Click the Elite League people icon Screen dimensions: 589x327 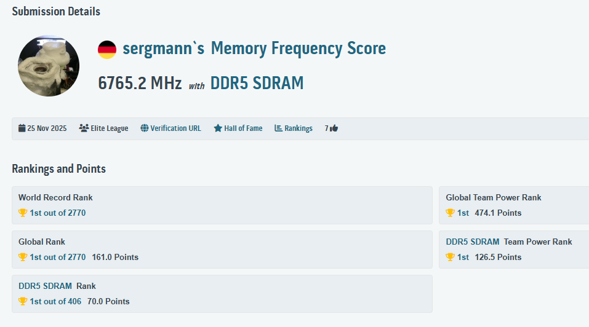point(84,128)
